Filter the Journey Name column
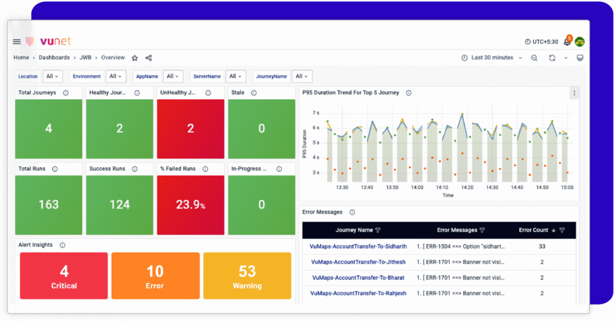 click(x=378, y=230)
